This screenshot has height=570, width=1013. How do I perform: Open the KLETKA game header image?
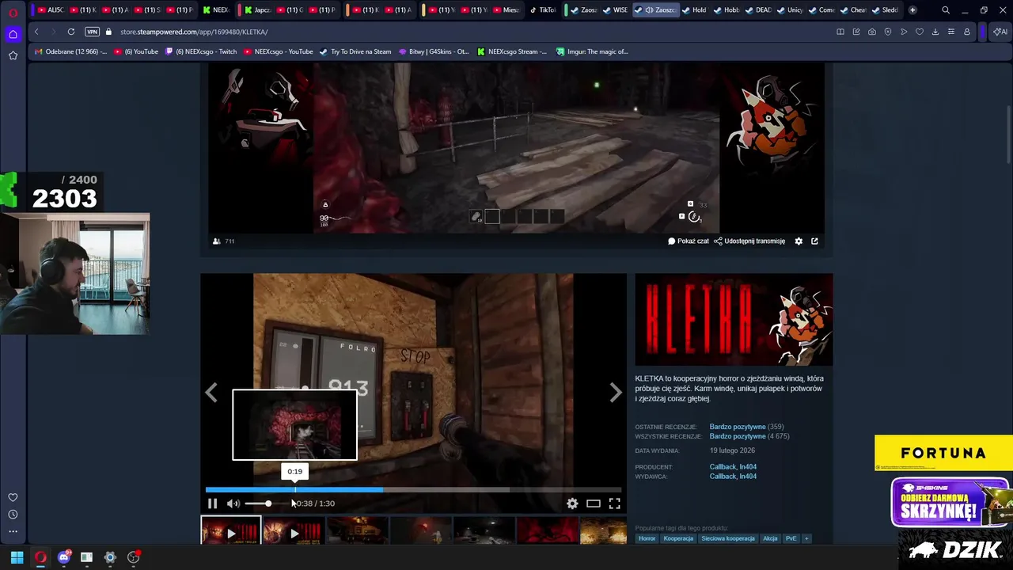pos(734,320)
